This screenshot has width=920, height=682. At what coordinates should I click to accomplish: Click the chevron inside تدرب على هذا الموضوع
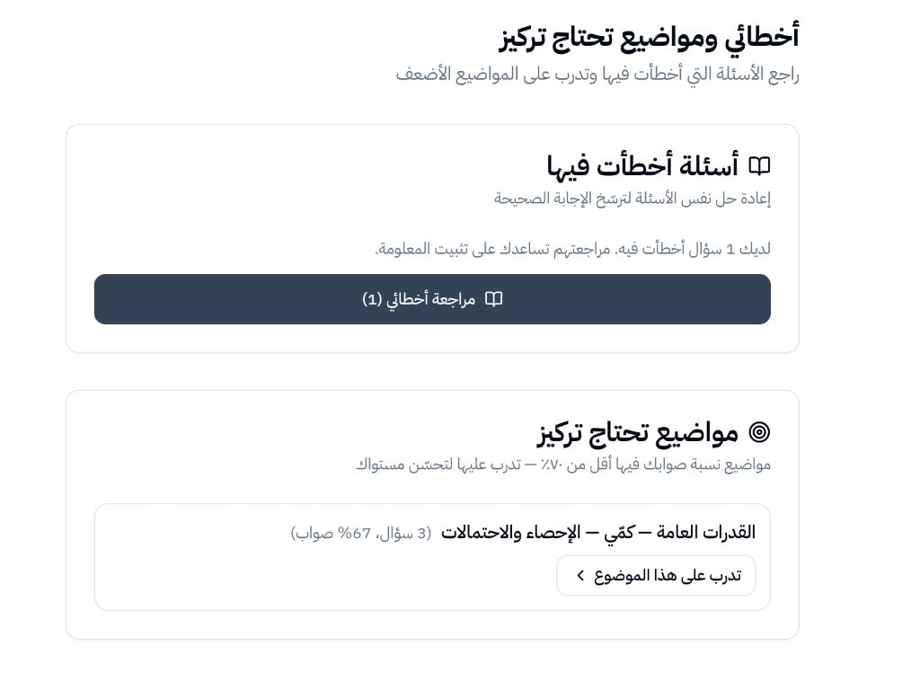pyautogui.click(x=580, y=576)
